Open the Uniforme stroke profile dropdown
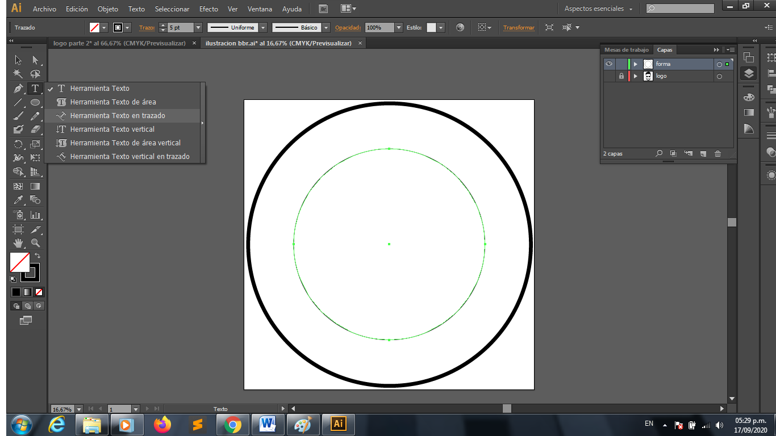The image size is (776, 436). (x=263, y=27)
